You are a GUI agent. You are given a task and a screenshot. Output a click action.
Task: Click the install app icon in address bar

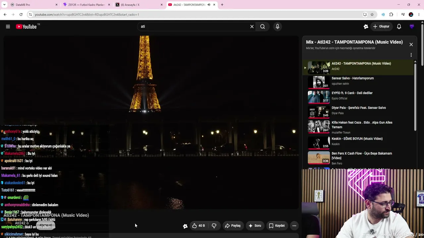coord(365,15)
